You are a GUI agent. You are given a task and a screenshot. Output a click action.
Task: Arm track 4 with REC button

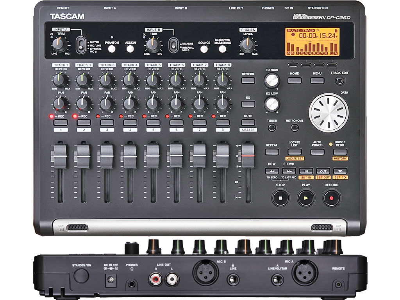pos(130,122)
